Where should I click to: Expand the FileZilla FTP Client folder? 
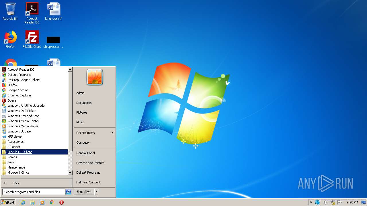click(35, 152)
